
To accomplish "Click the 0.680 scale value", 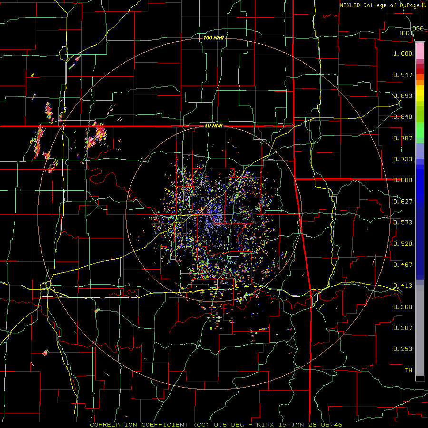I will pos(403,180).
